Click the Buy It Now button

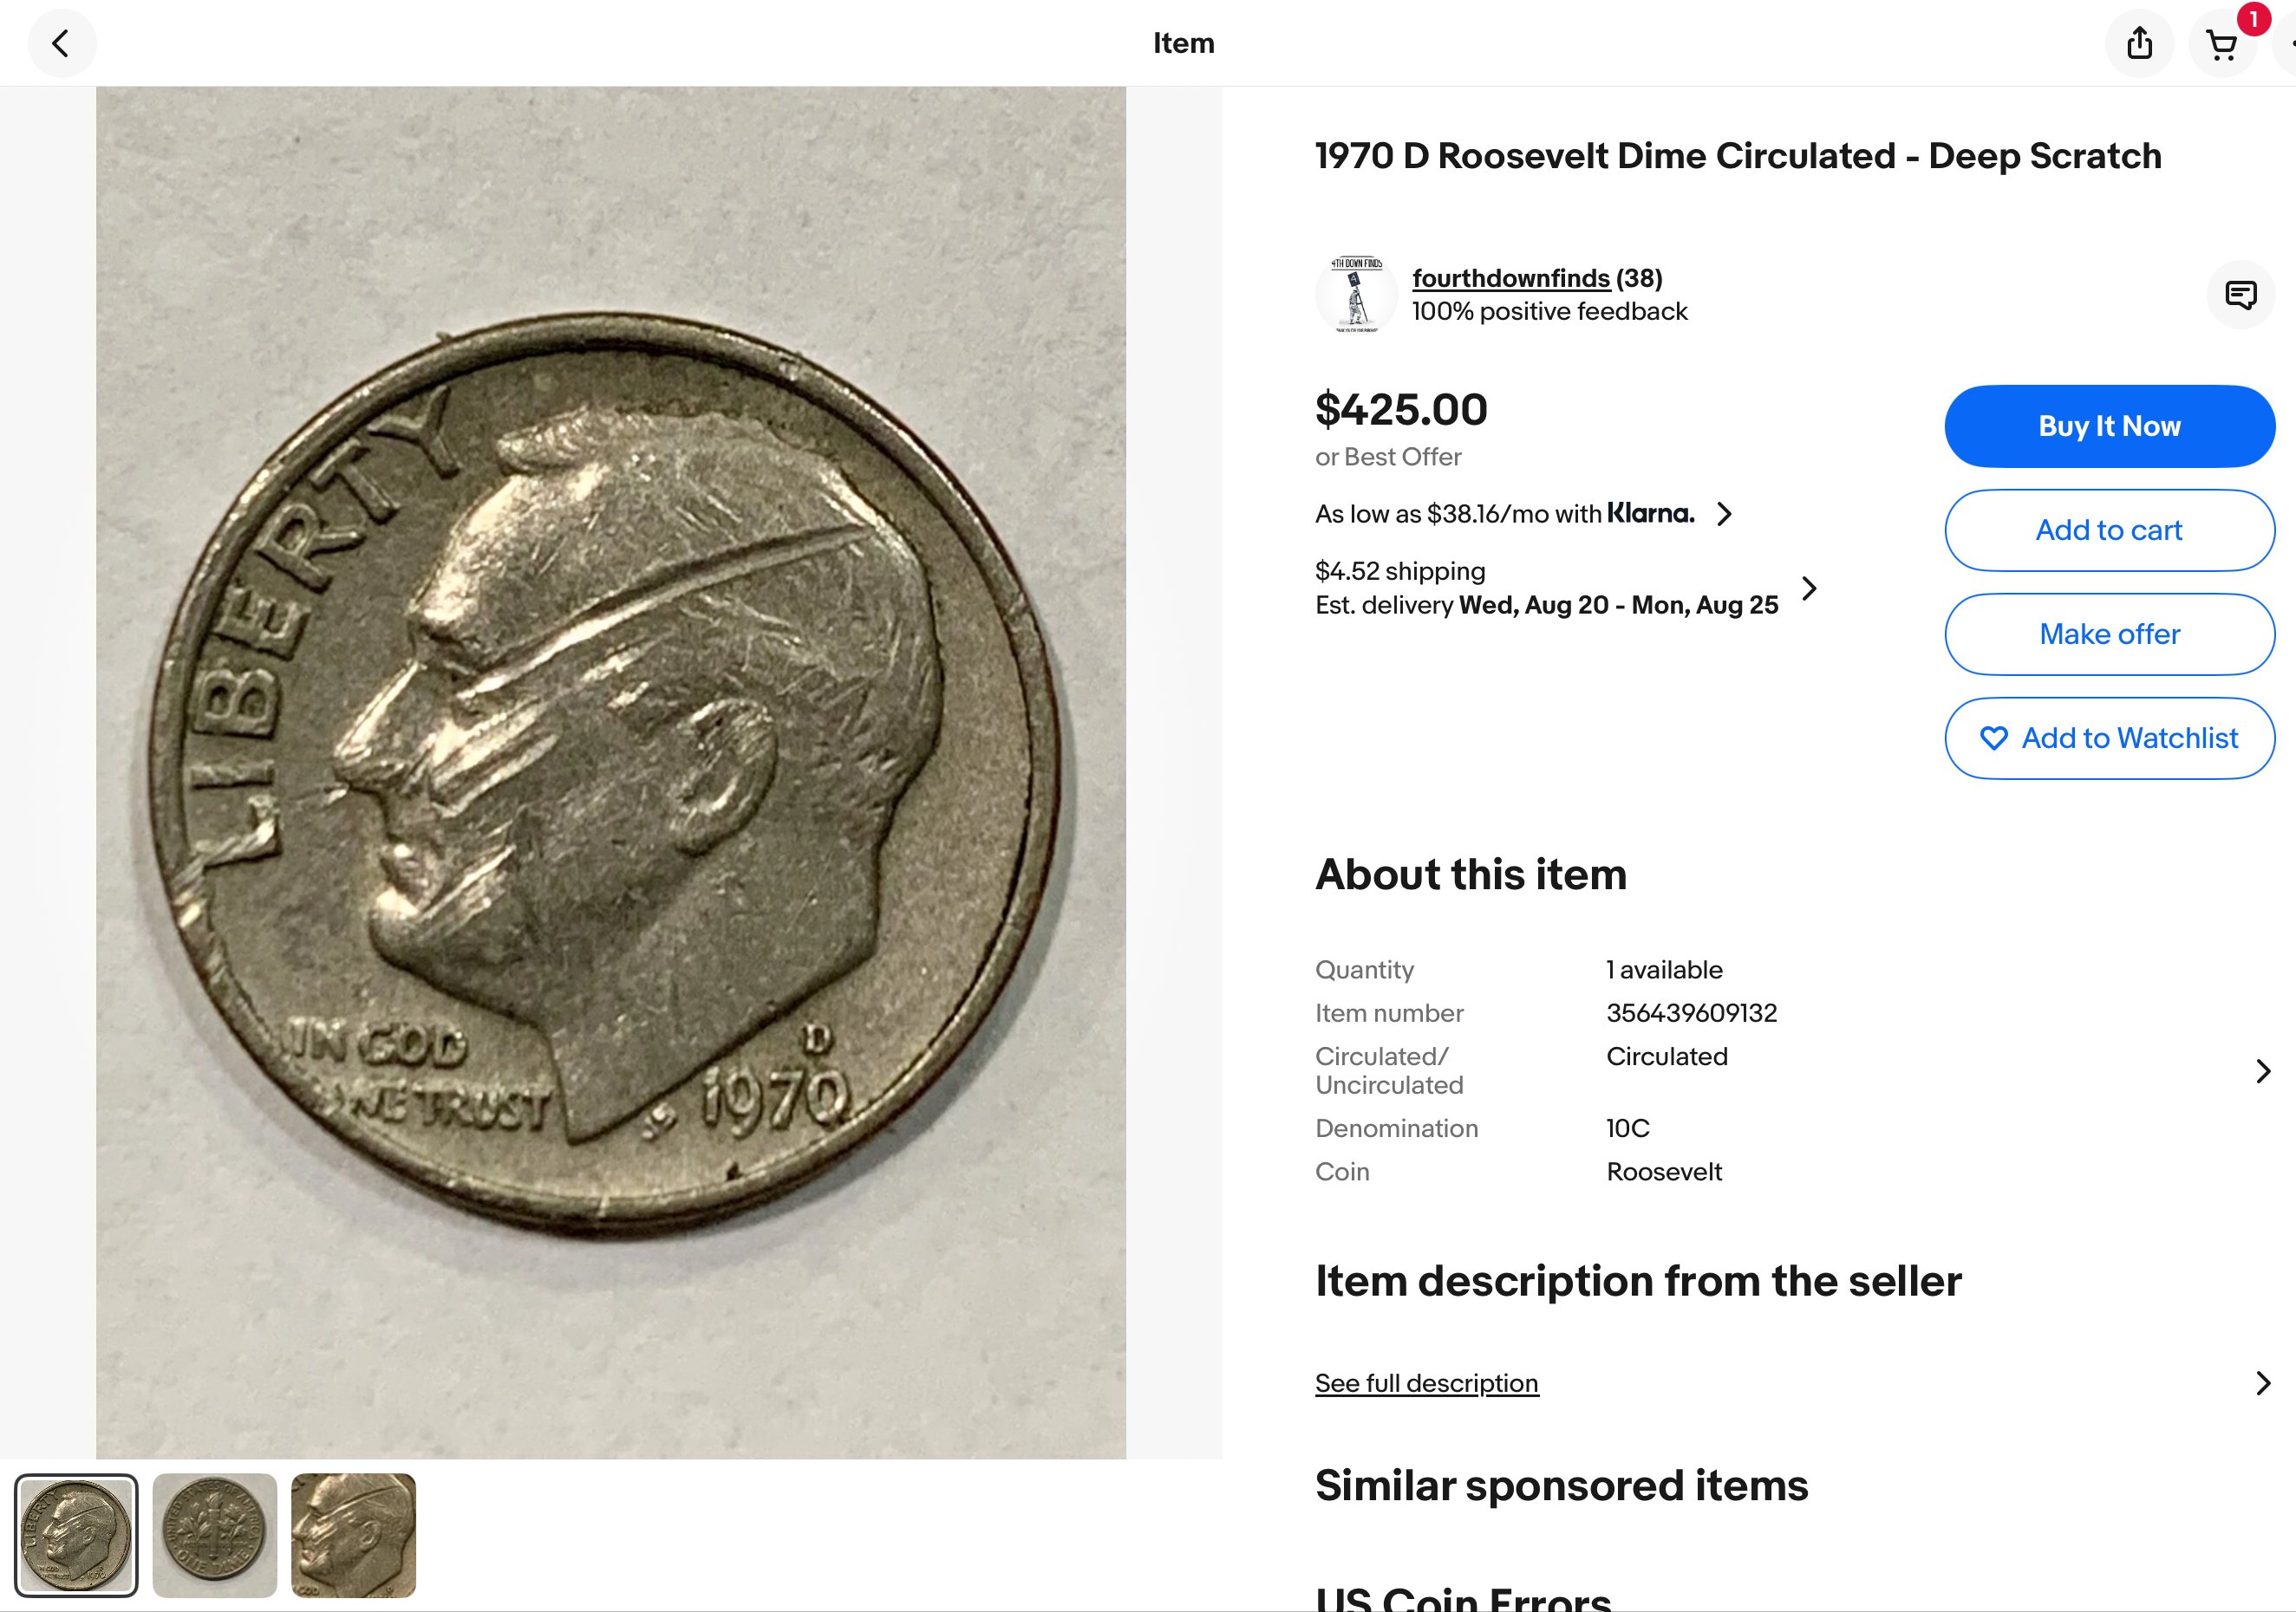(2109, 426)
